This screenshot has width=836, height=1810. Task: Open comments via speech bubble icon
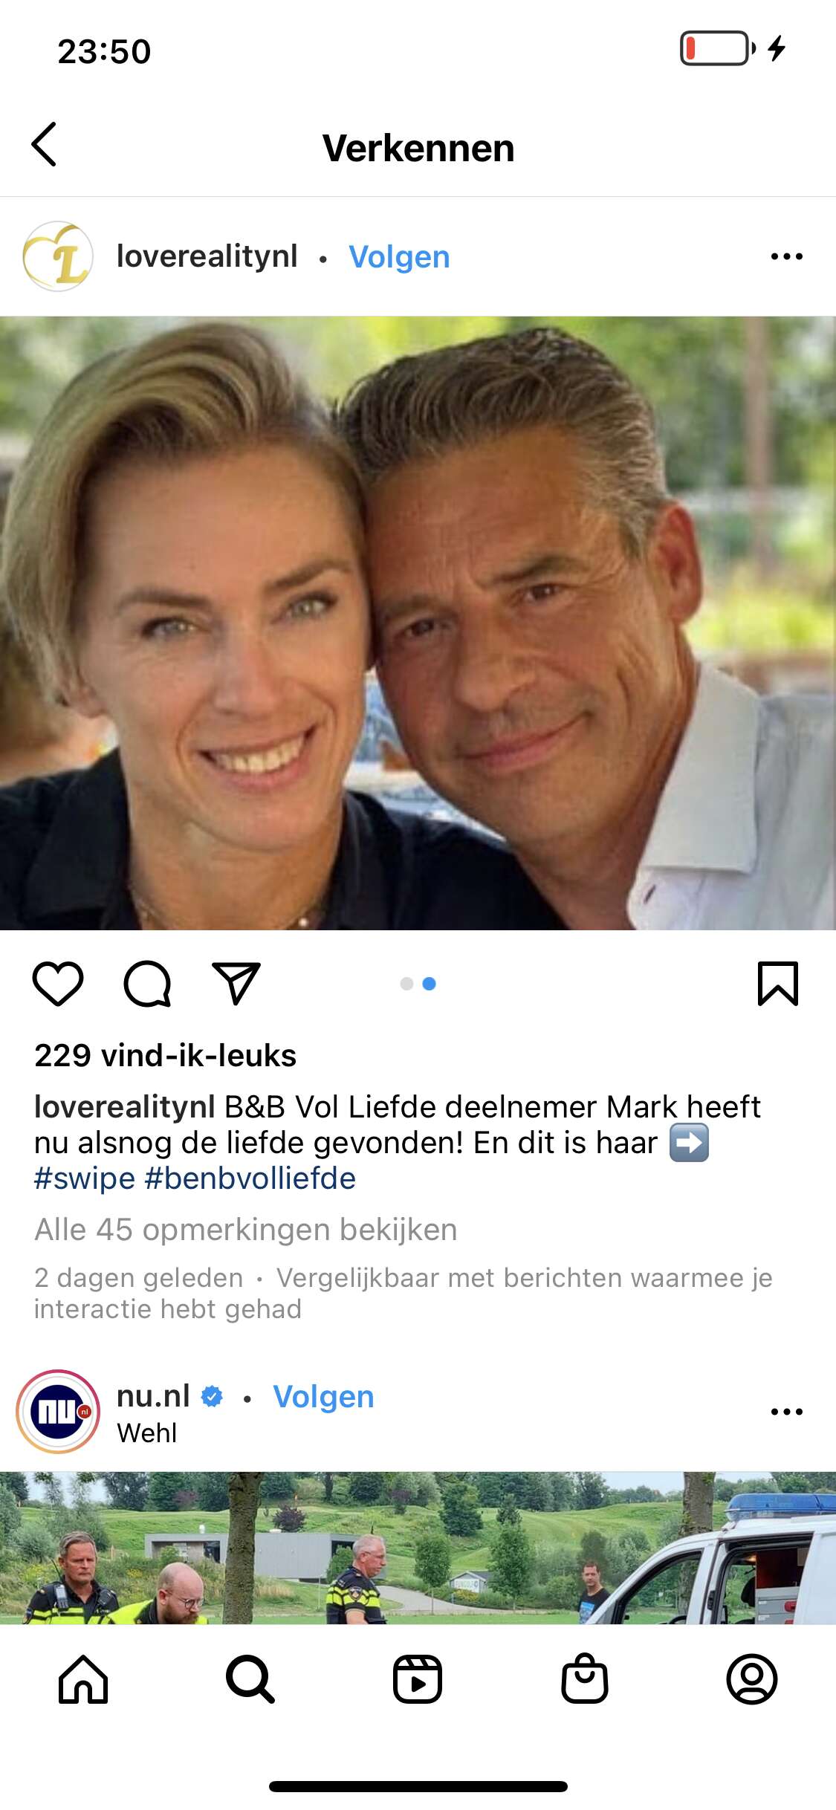pos(147,984)
